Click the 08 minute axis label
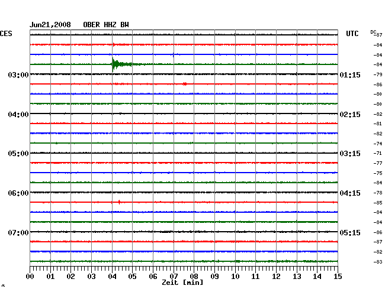This screenshot has height=292, width=385. (194, 277)
